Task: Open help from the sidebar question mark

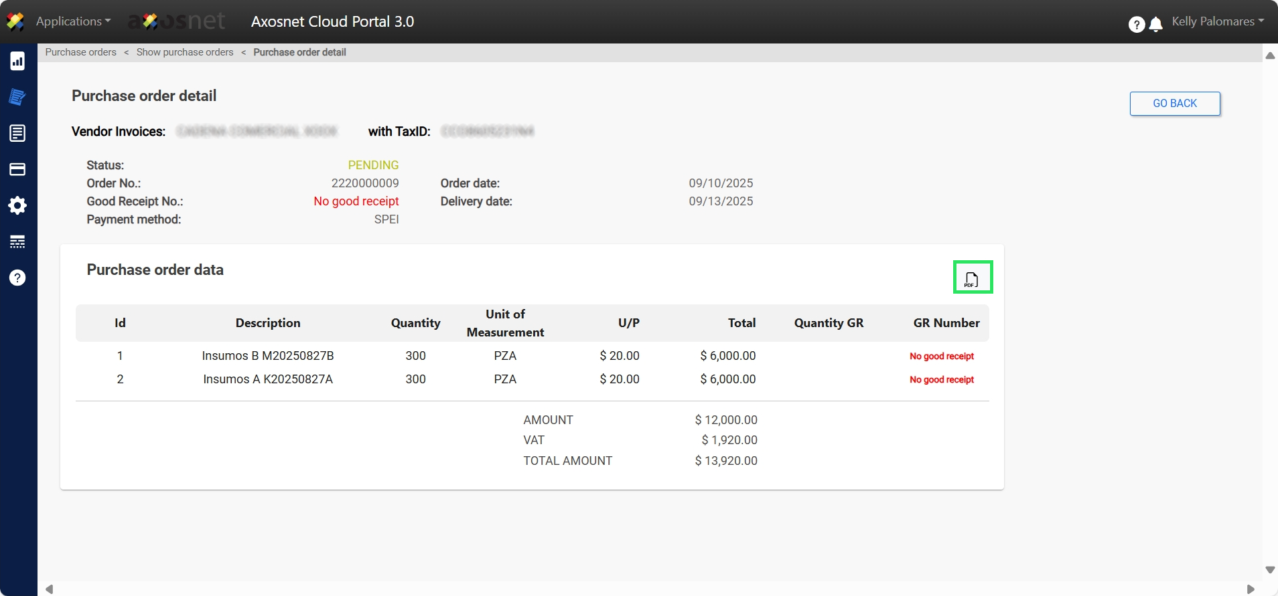Action: [x=17, y=278]
